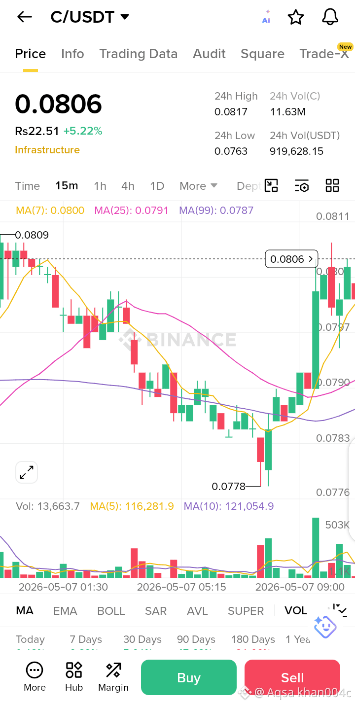The image size is (355, 705).
Task: Add C/USDT to favorites star
Action: (296, 17)
